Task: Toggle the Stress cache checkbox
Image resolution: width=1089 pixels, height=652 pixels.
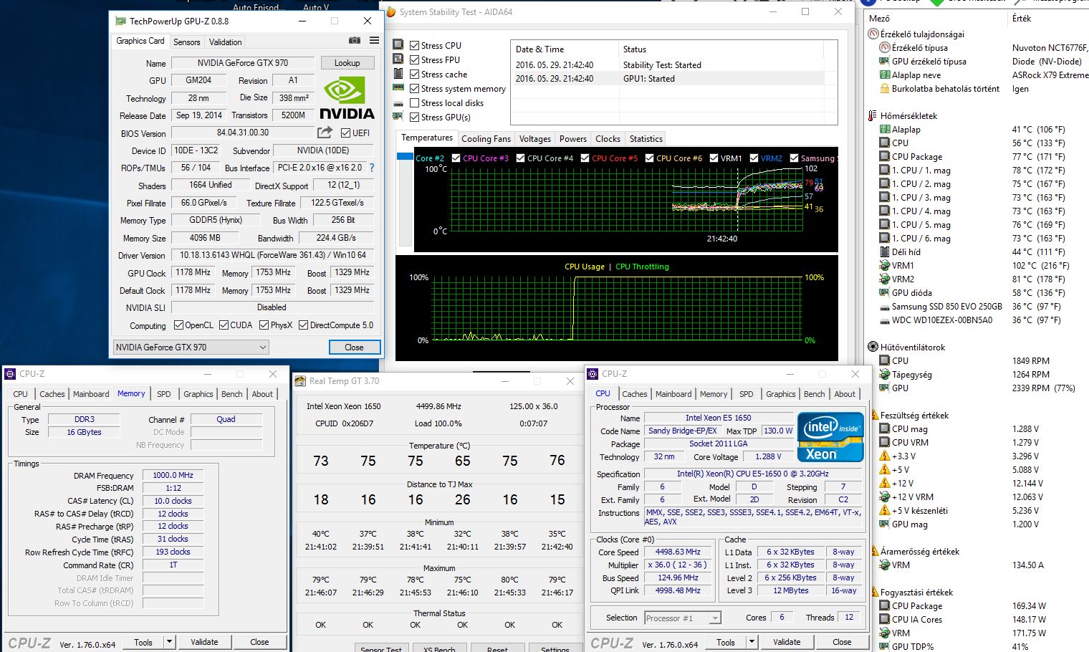Action: [x=414, y=74]
